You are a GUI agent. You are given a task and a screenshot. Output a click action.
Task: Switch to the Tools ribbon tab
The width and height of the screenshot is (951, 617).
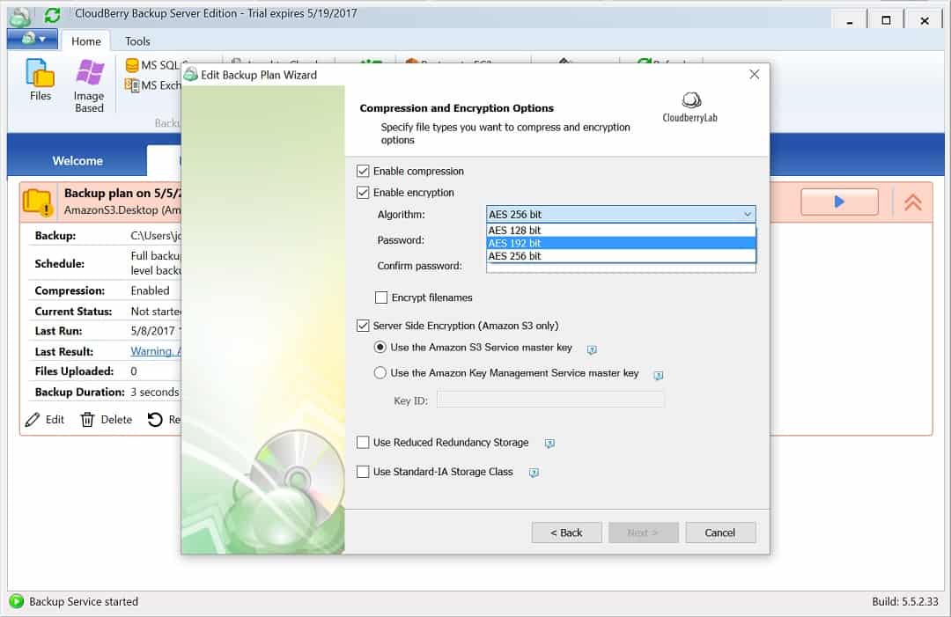(137, 41)
